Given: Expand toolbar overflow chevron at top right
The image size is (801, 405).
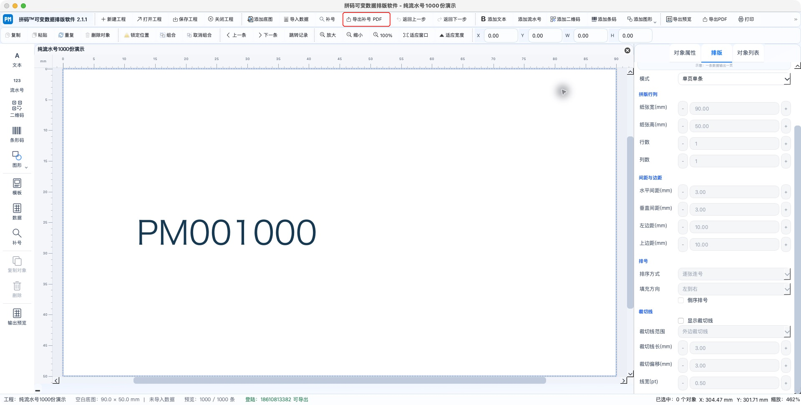Looking at the screenshot, I should coord(796,19).
